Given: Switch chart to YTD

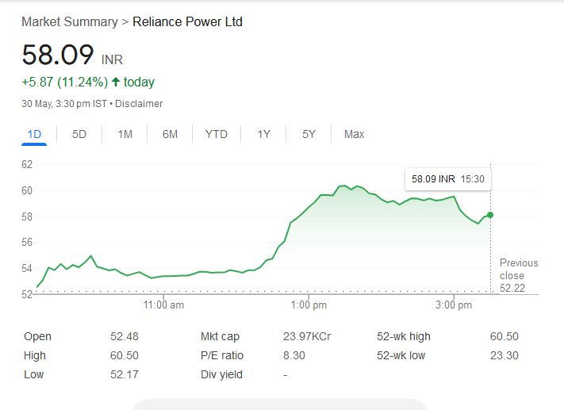Looking at the screenshot, I should tap(216, 134).
